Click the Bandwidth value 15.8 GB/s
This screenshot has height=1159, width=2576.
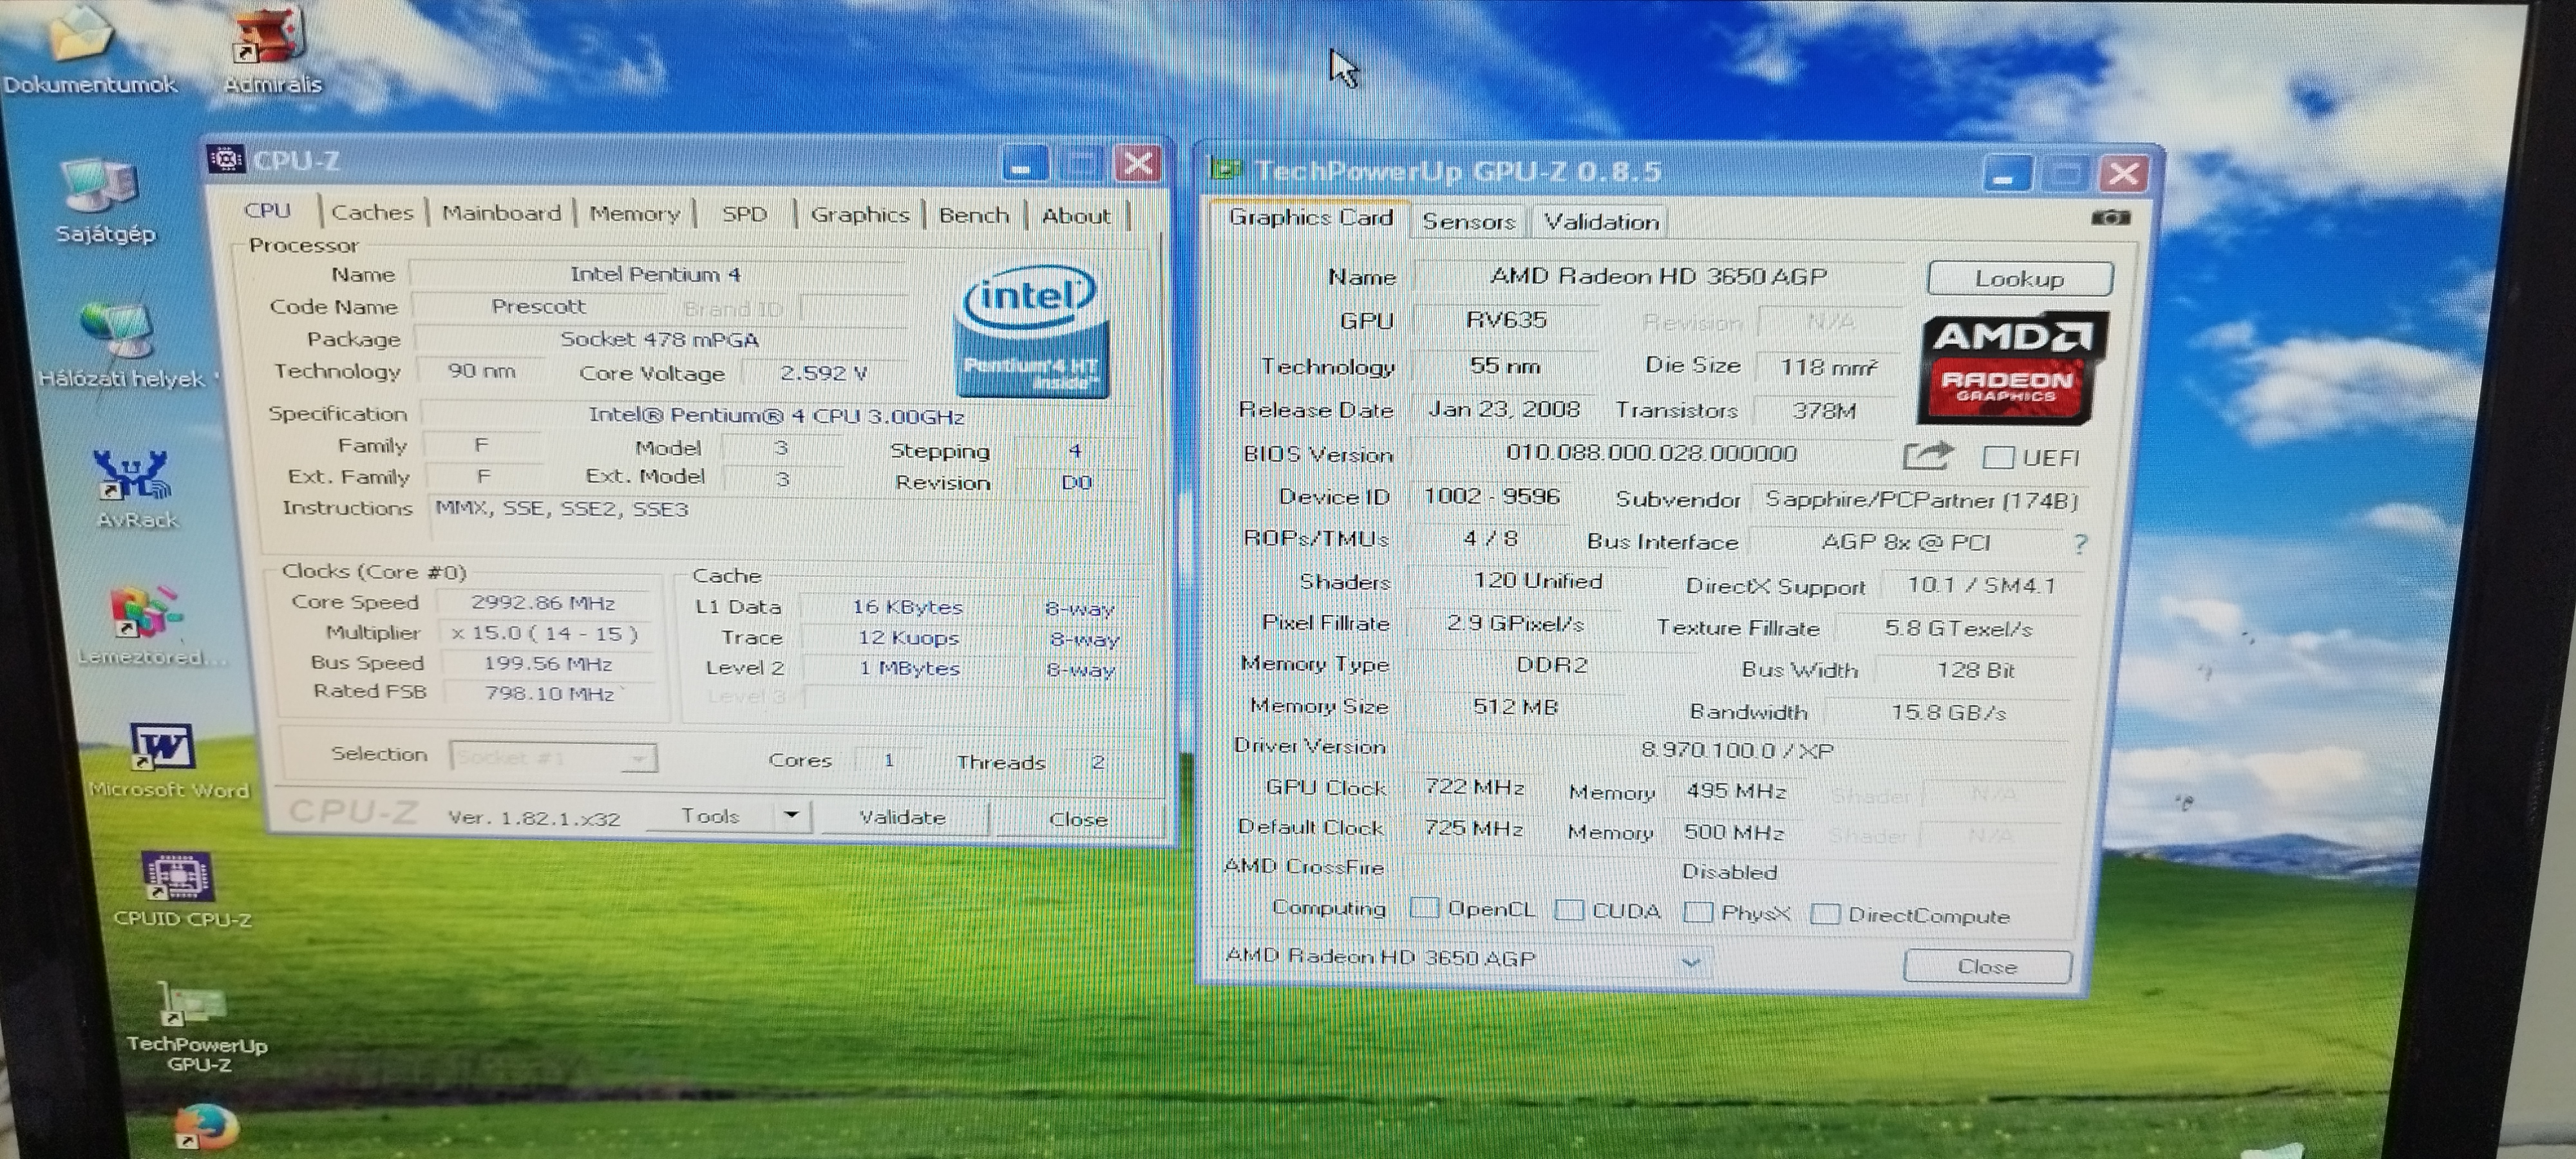[x=1948, y=712]
